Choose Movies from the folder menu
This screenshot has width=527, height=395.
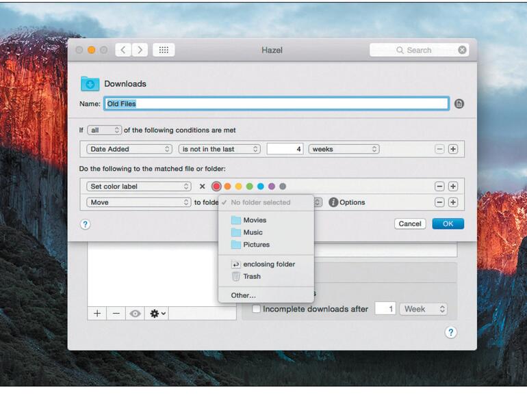point(266,220)
